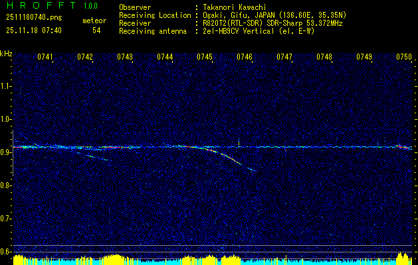The image size is (418, 265).
Task: Click the kHz unit label
Action: (7, 53)
